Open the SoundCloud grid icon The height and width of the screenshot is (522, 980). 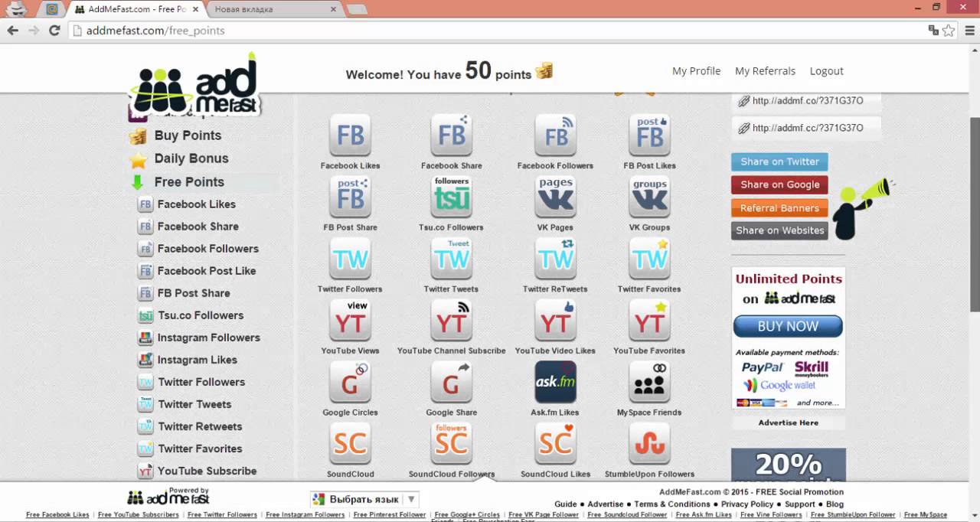(x=350, y=444)
